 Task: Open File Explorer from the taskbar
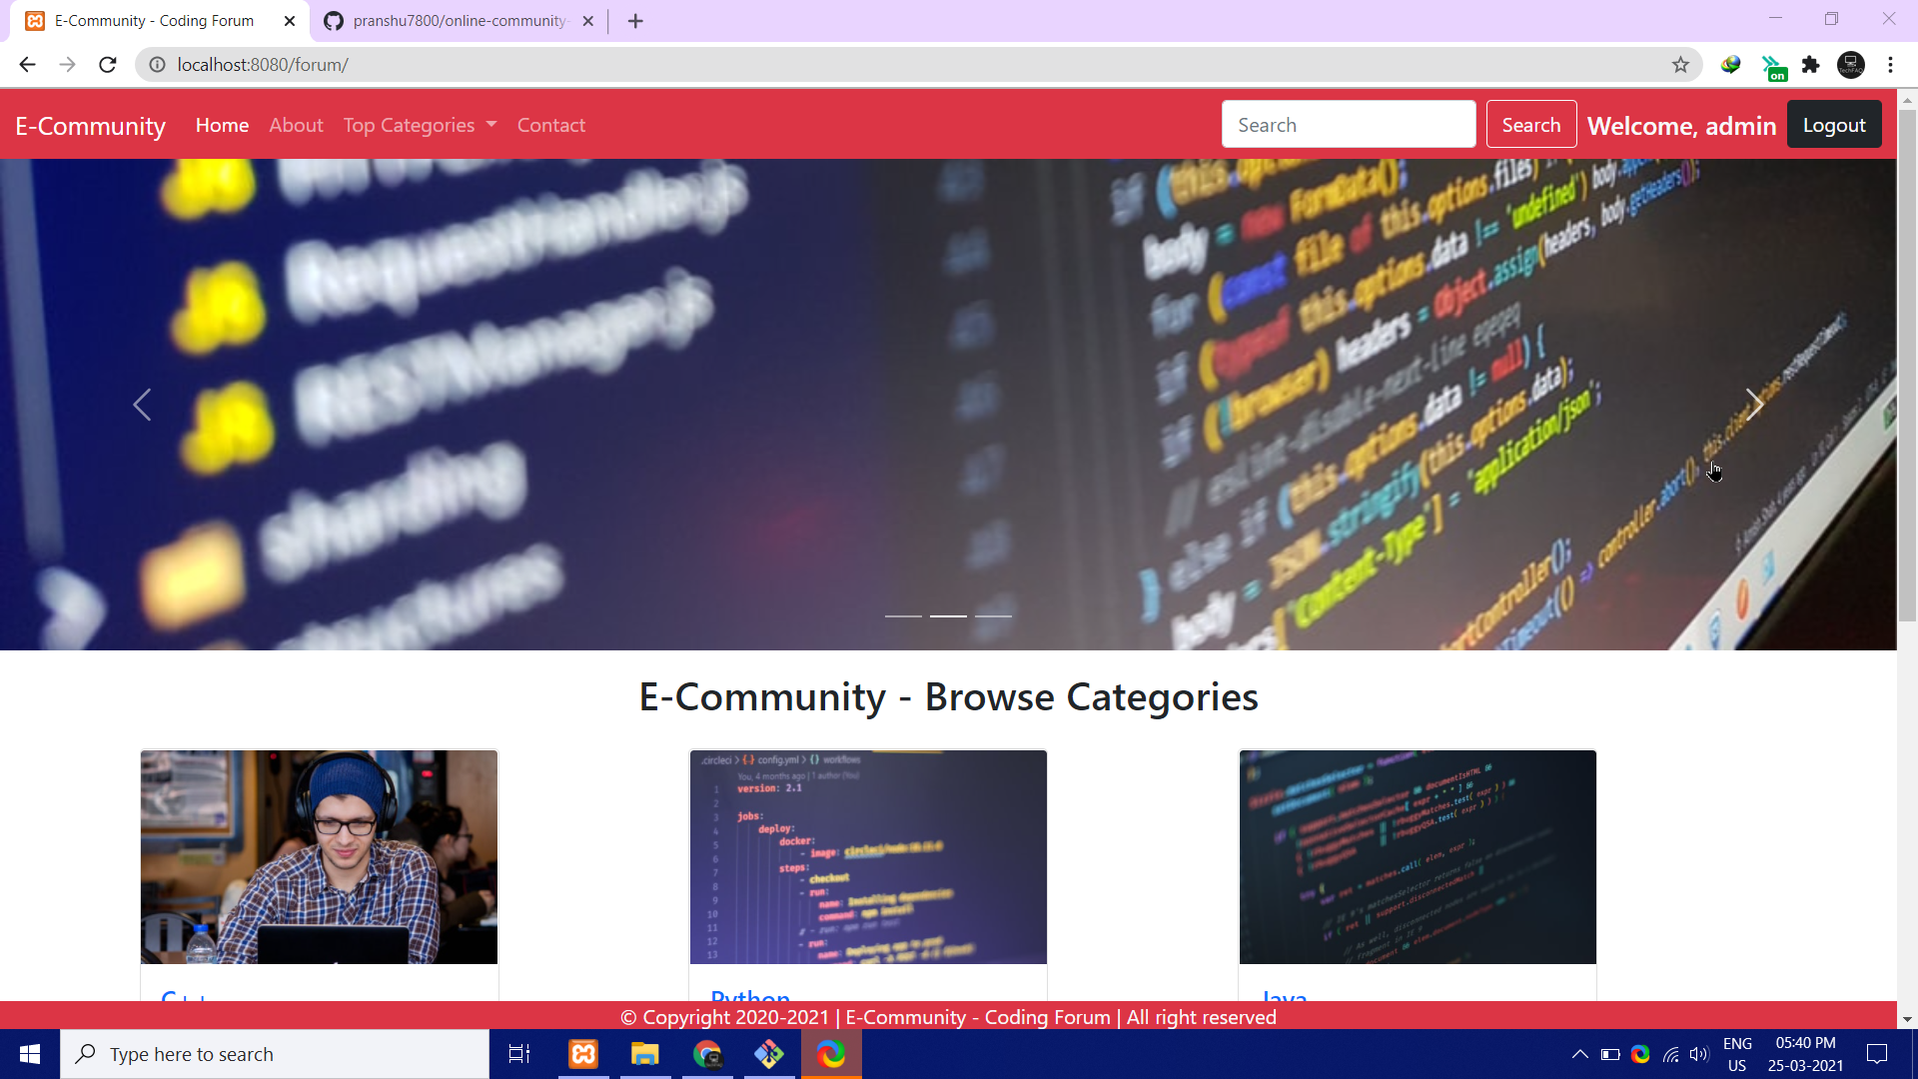(644, 1053)
